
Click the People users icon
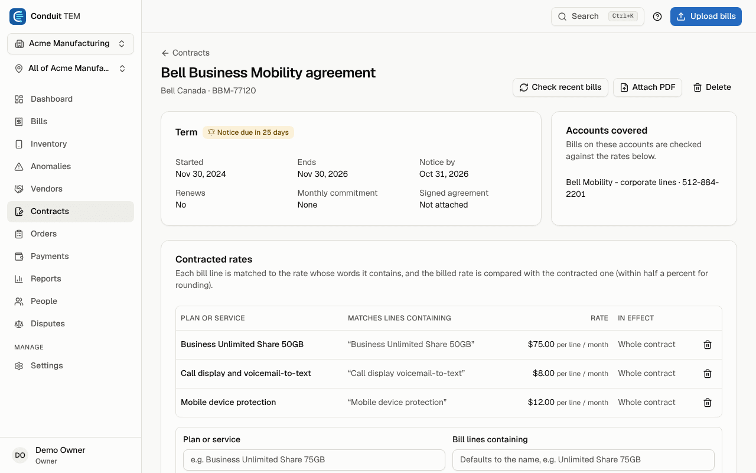(19, 302)
